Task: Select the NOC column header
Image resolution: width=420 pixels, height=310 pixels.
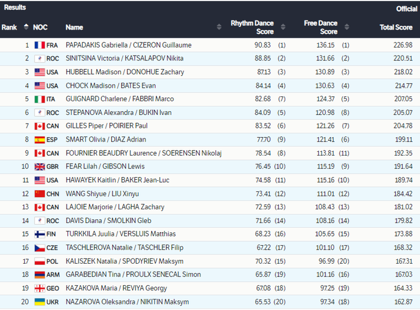Action: (x=40, y=27)
